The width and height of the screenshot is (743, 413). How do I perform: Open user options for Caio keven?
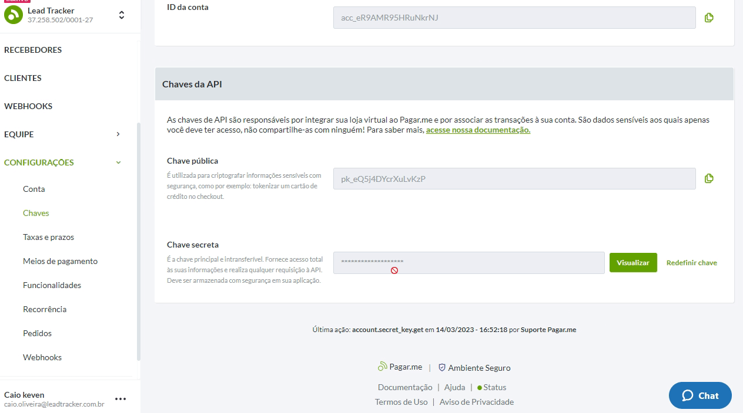pyautogui.click(x=121, y=399)
